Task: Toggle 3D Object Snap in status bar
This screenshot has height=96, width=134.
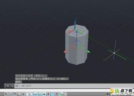Action: 32,94
